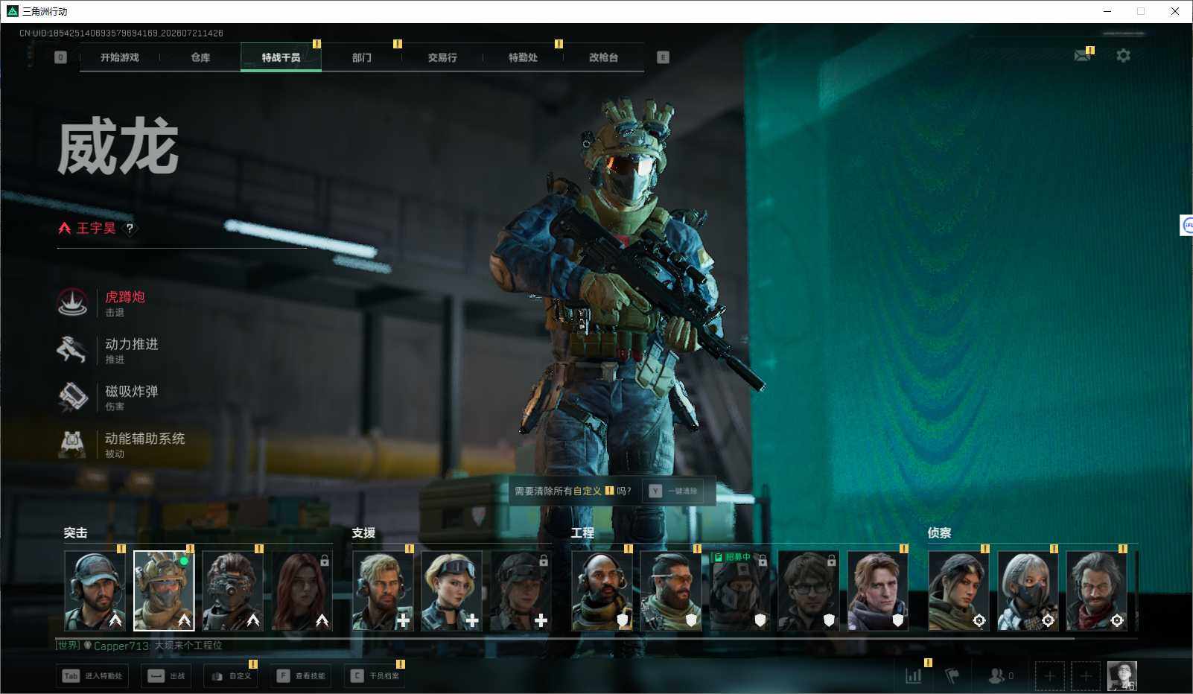This screenshot has height=694, width=1193.
Task: Open the 自定义 customize button
Action: (x=231, y=676)
